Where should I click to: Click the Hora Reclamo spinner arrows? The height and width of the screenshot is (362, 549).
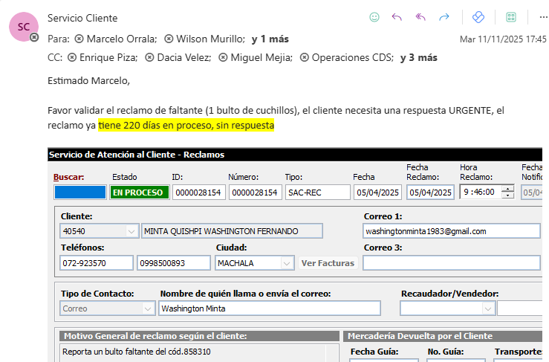tap(507, 193)
